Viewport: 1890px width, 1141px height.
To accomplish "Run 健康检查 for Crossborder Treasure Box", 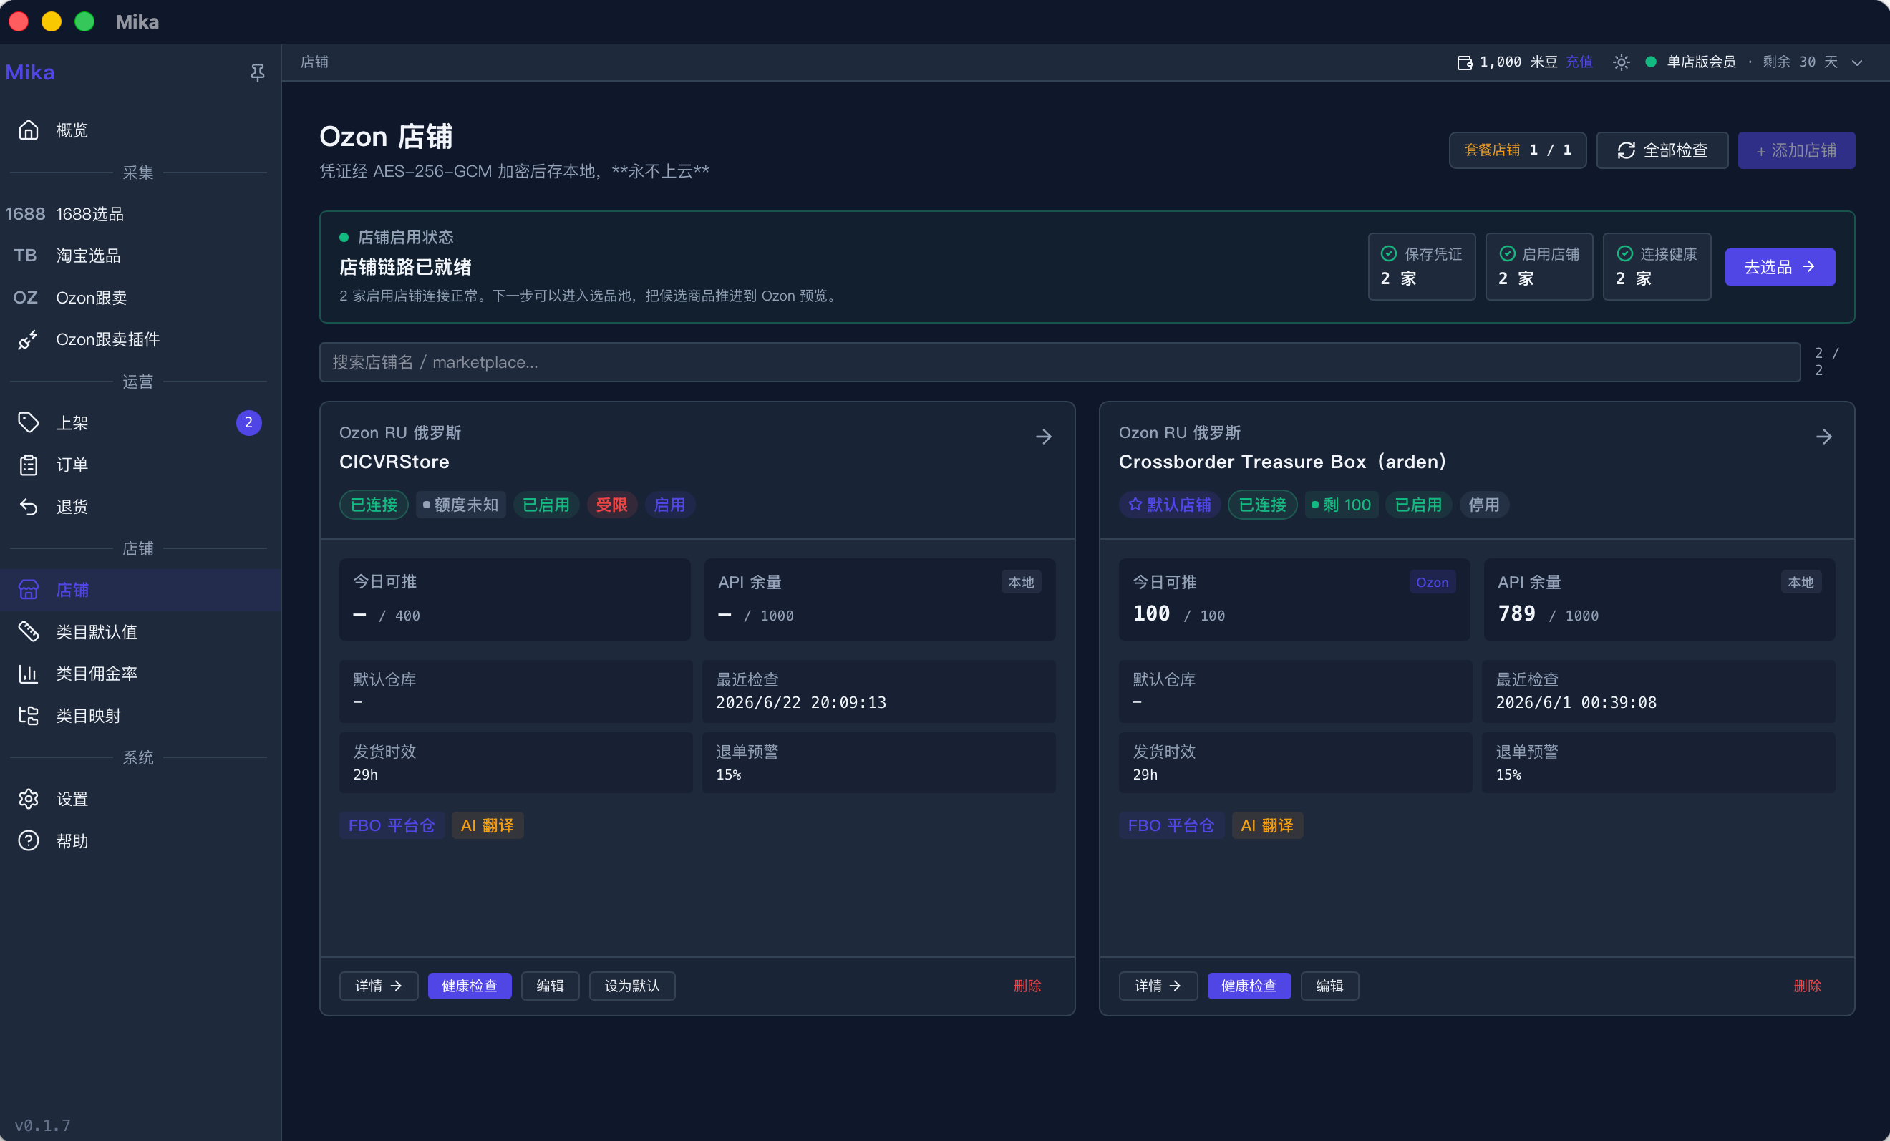I will point(1249,986).
